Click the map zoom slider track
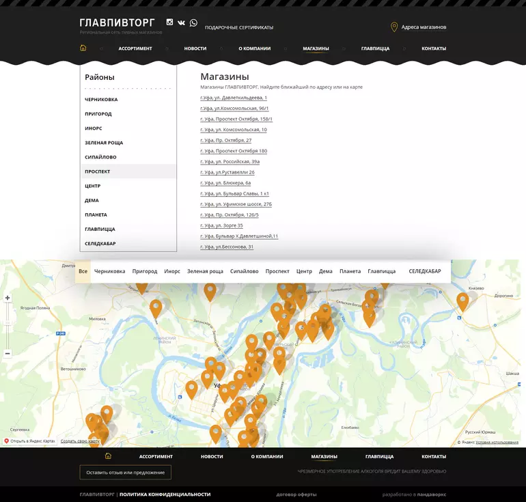Image resolution: width=526 pixels, height=502 pixels. (8, 326)
